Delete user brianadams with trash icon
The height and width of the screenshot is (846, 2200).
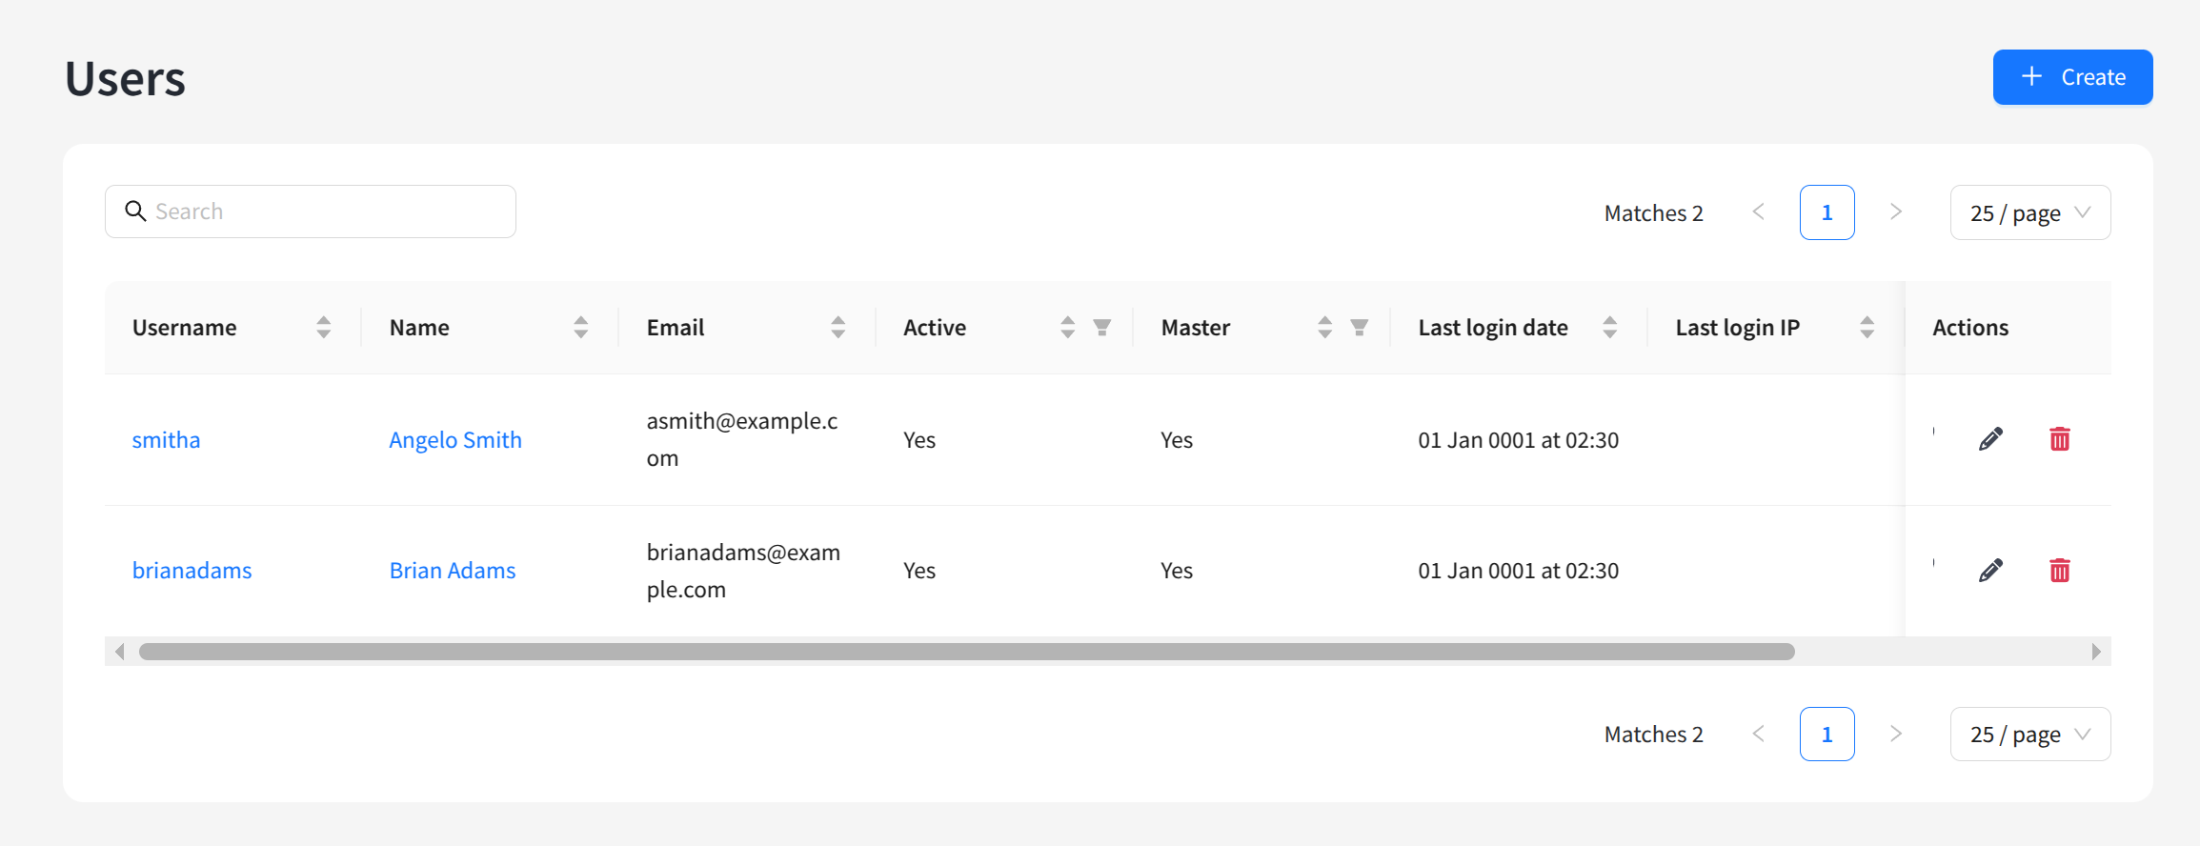coord(2059,571)
